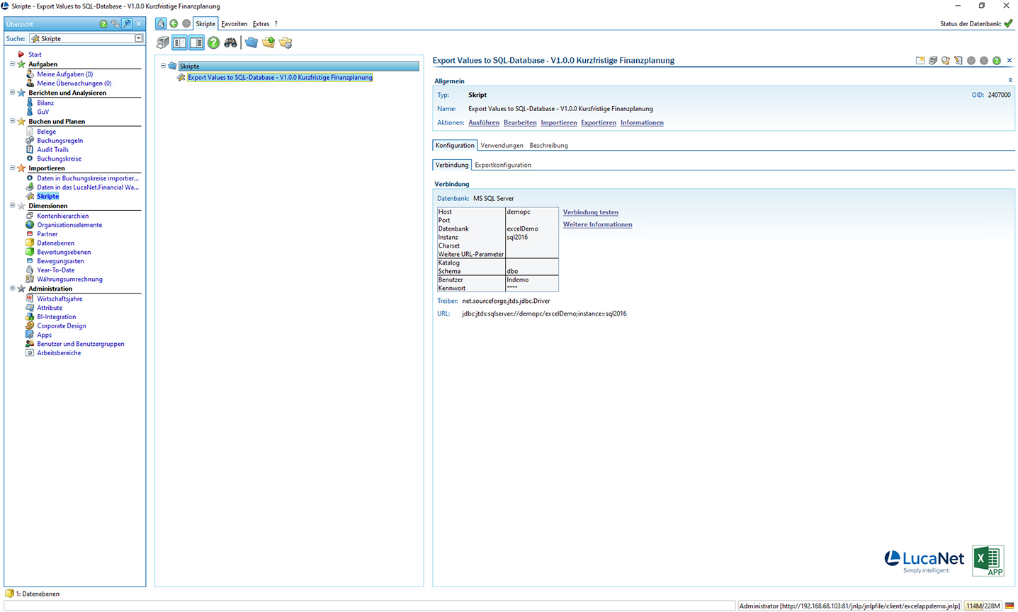This screenshot has height=612, width=1018.
Task: Click the green help icon in toolbar
Action: click(x=213, y=42)
